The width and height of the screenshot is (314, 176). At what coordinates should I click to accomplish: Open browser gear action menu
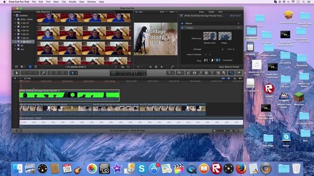pyautogui.click(x=23, y=67)
